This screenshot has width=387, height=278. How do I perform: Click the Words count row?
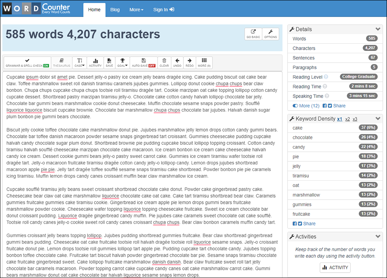335,39
